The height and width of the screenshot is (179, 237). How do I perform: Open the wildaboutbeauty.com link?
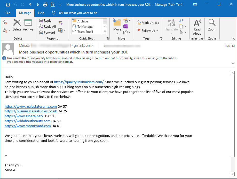[28, 121]
